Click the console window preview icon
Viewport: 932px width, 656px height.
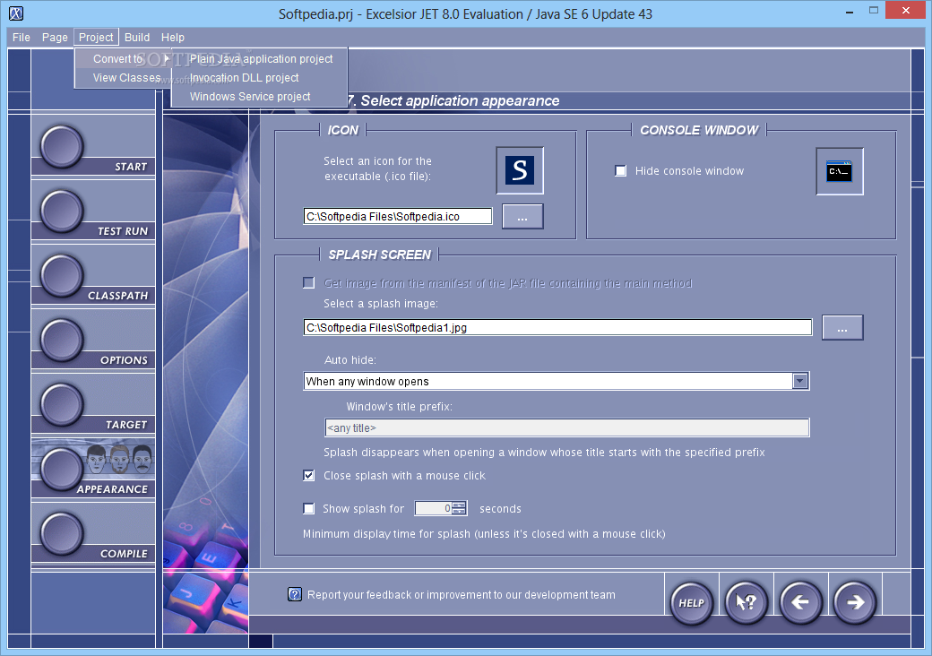tap(840, 171)
